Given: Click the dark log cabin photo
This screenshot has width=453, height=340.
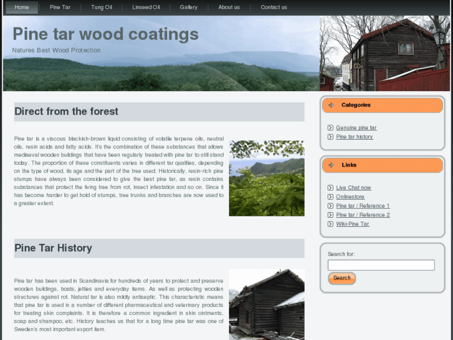Looking at the screenshot, I should 267,304.
